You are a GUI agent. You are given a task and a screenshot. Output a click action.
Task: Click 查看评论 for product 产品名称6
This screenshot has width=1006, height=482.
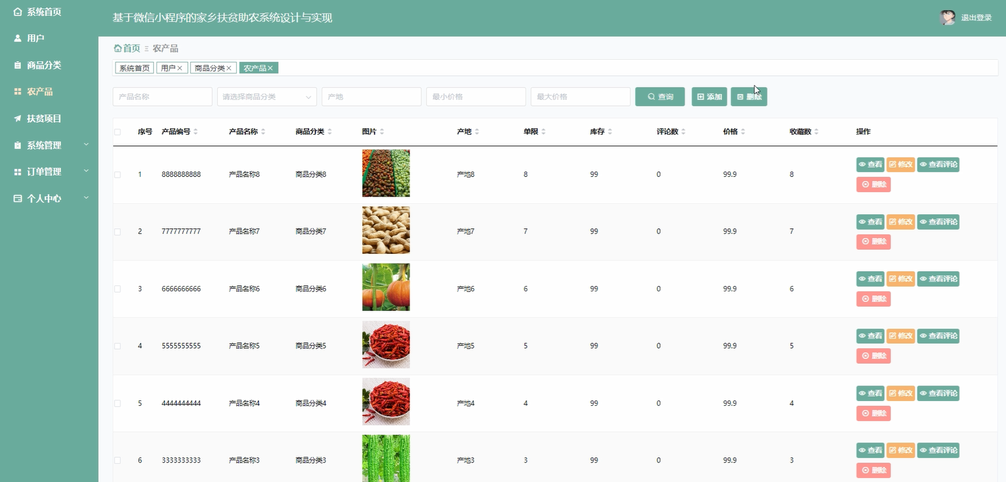point(938,279)
